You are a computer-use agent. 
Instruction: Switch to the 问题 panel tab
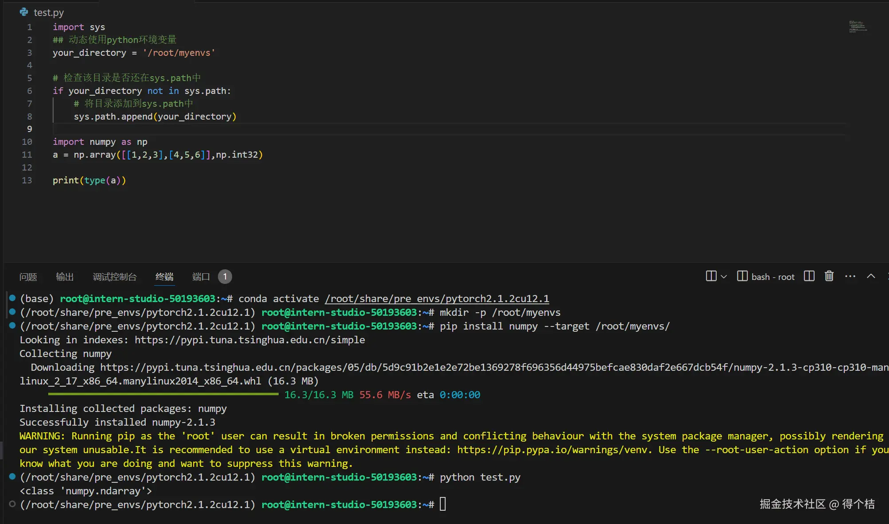coord(28,277)
